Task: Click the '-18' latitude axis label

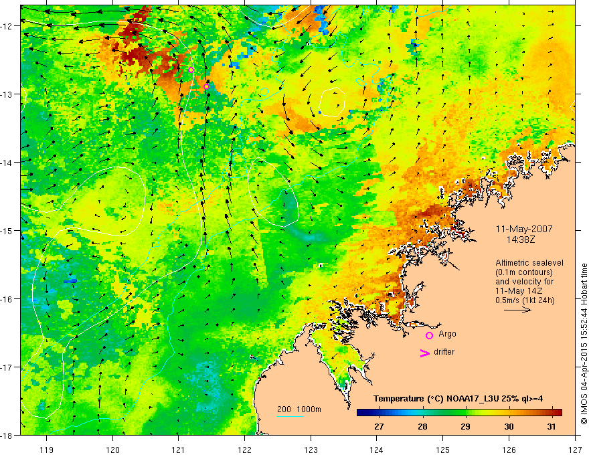Action: [x=8, y=436]
